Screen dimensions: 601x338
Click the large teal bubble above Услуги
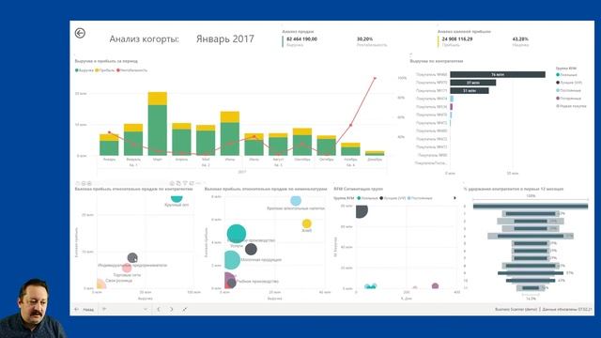(236, 234)
